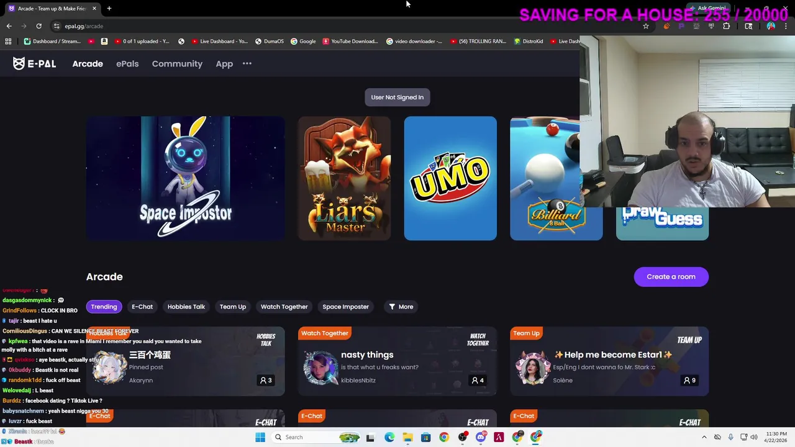Select the Space Imposter filter chip
Screen dimensions: 795x447
tap(346, 307)
